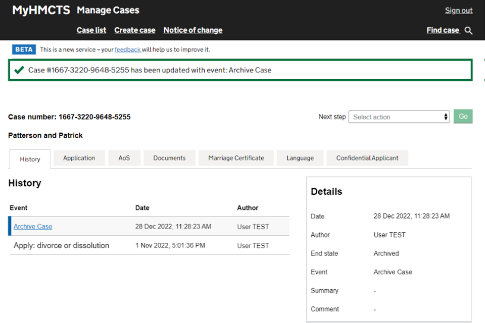Open the AoS tab
This screenshot has height=323, width=485.
coord(124,158)
